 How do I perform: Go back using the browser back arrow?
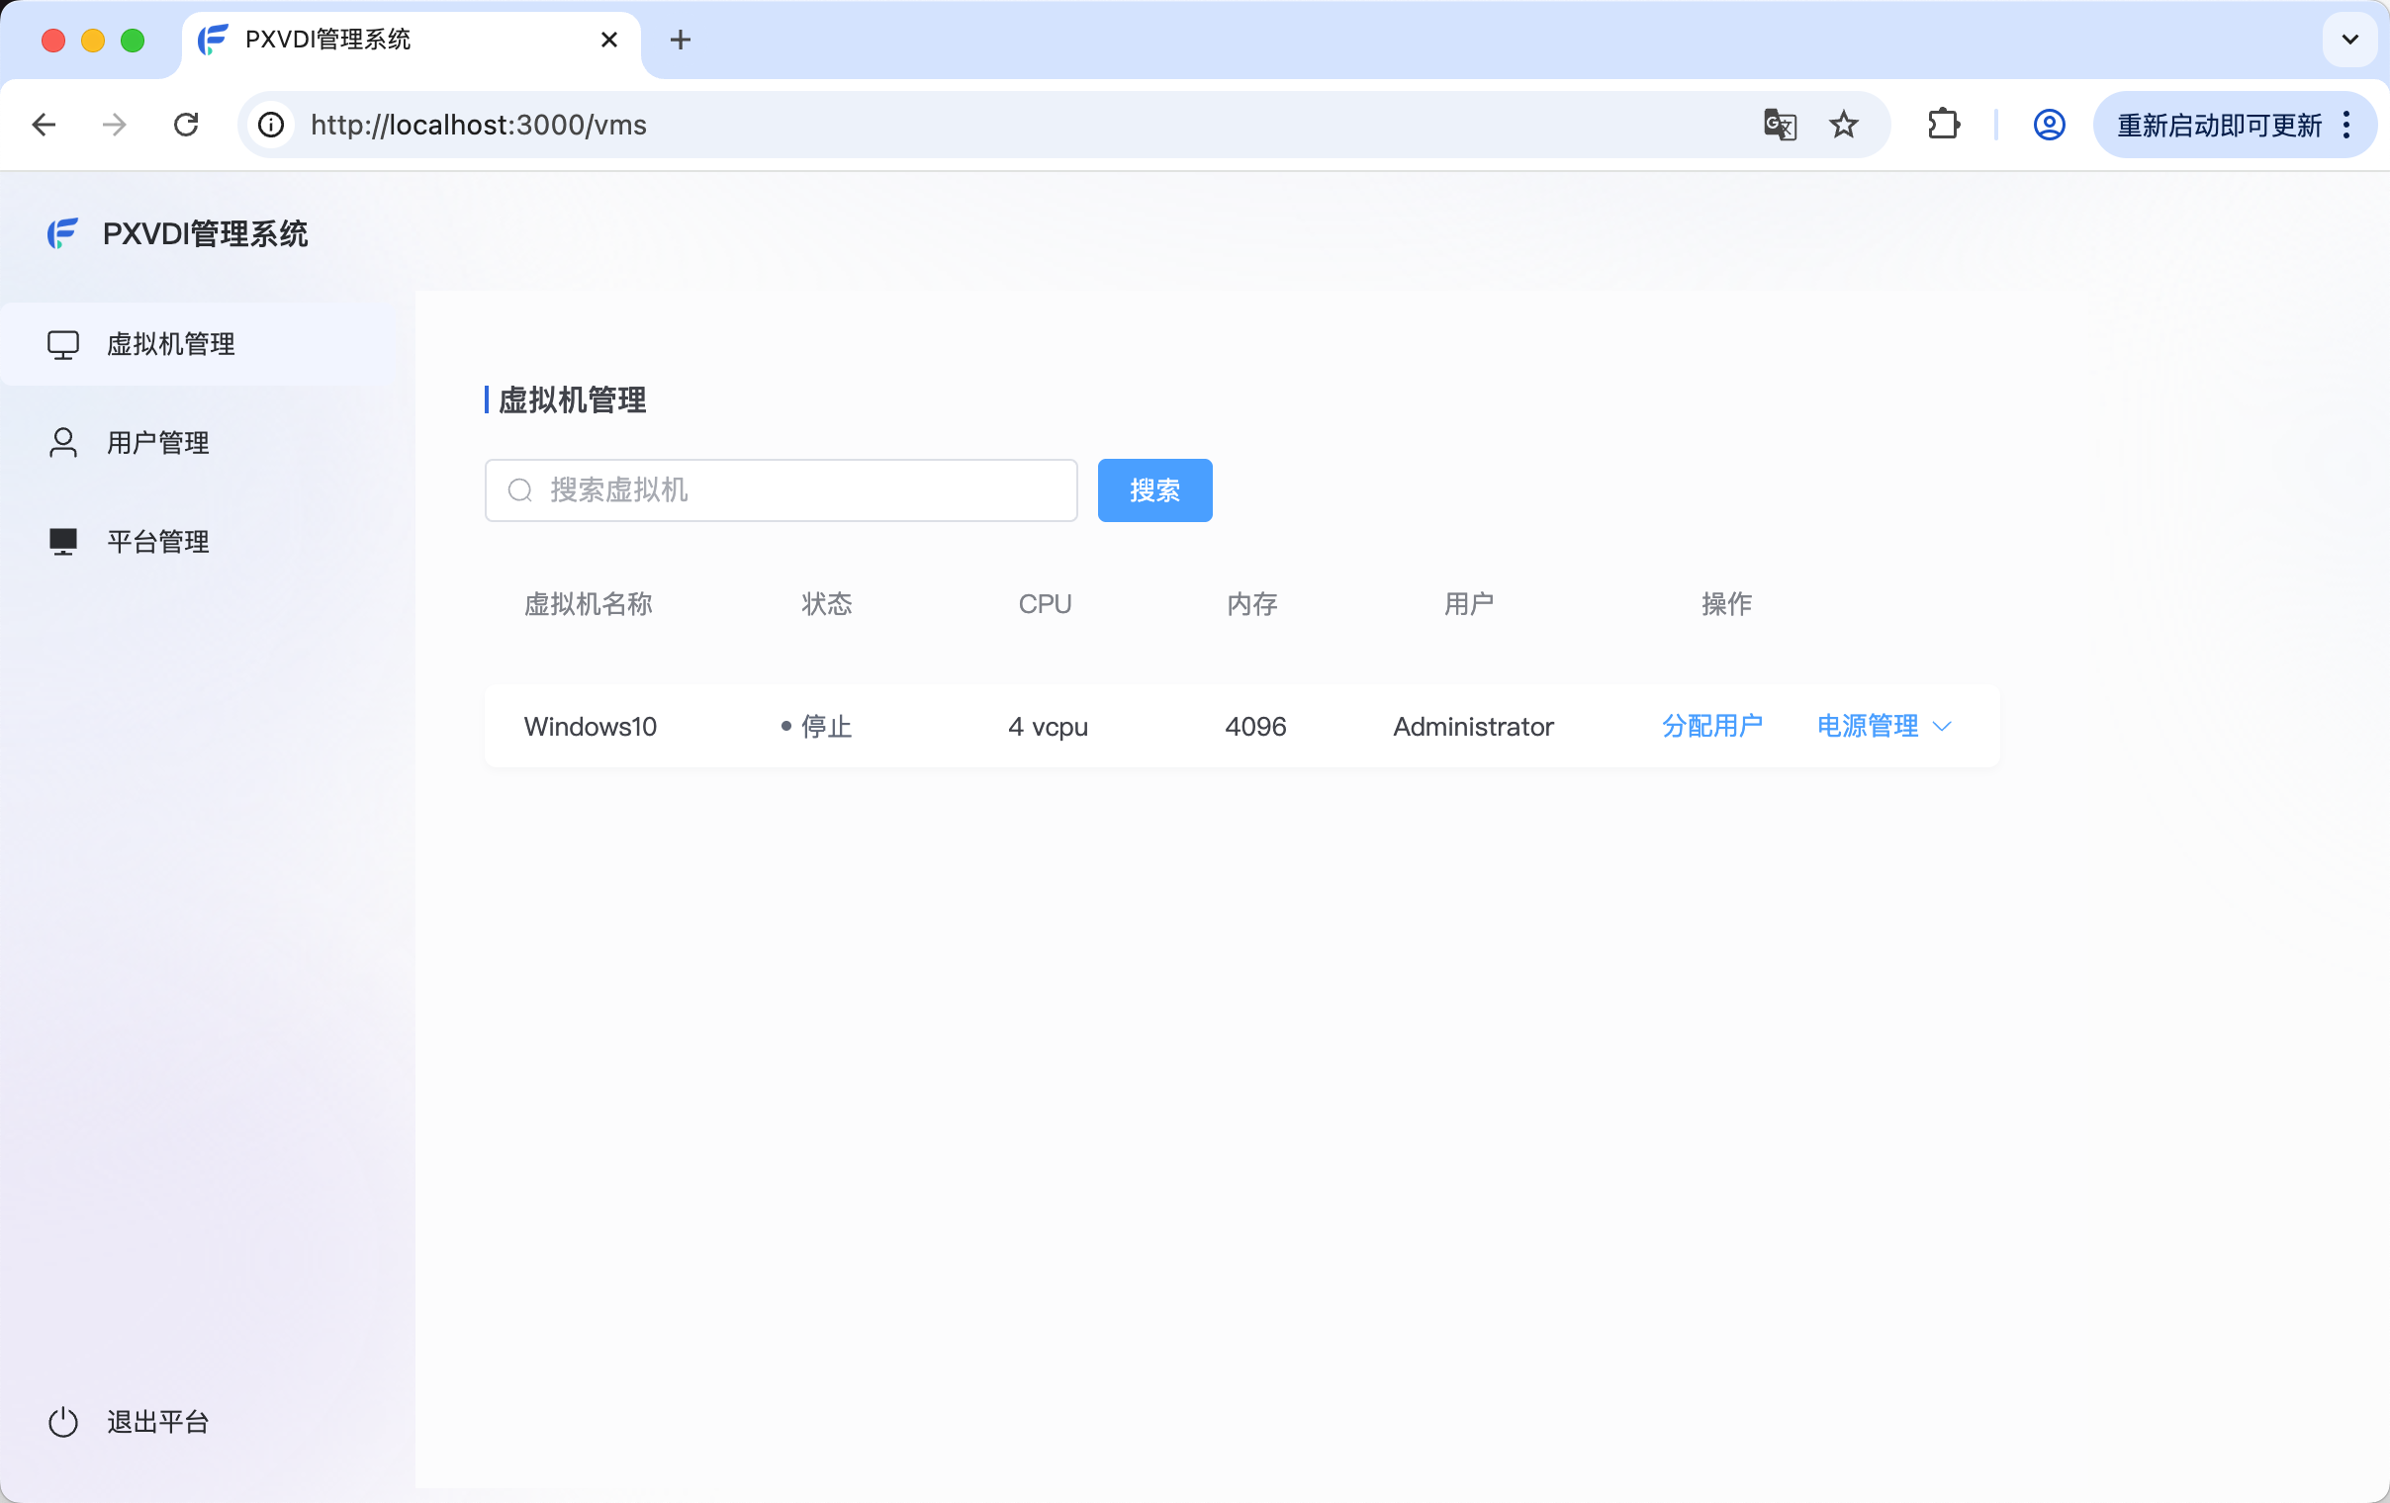click(x=44, y=125)
